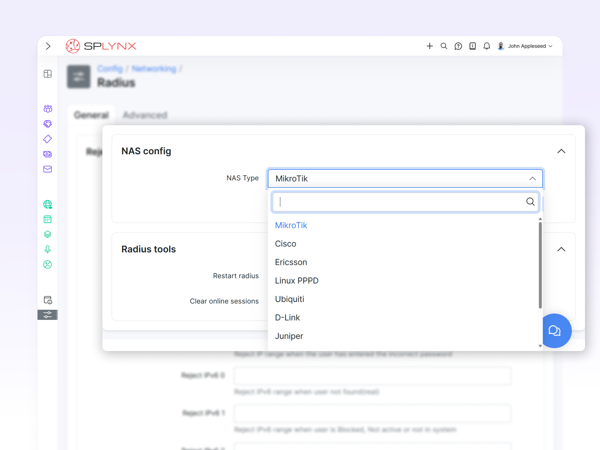Collapse the Radius tools section
The width and height of the screenshot is (600, 450).
[x=561, y=249]
